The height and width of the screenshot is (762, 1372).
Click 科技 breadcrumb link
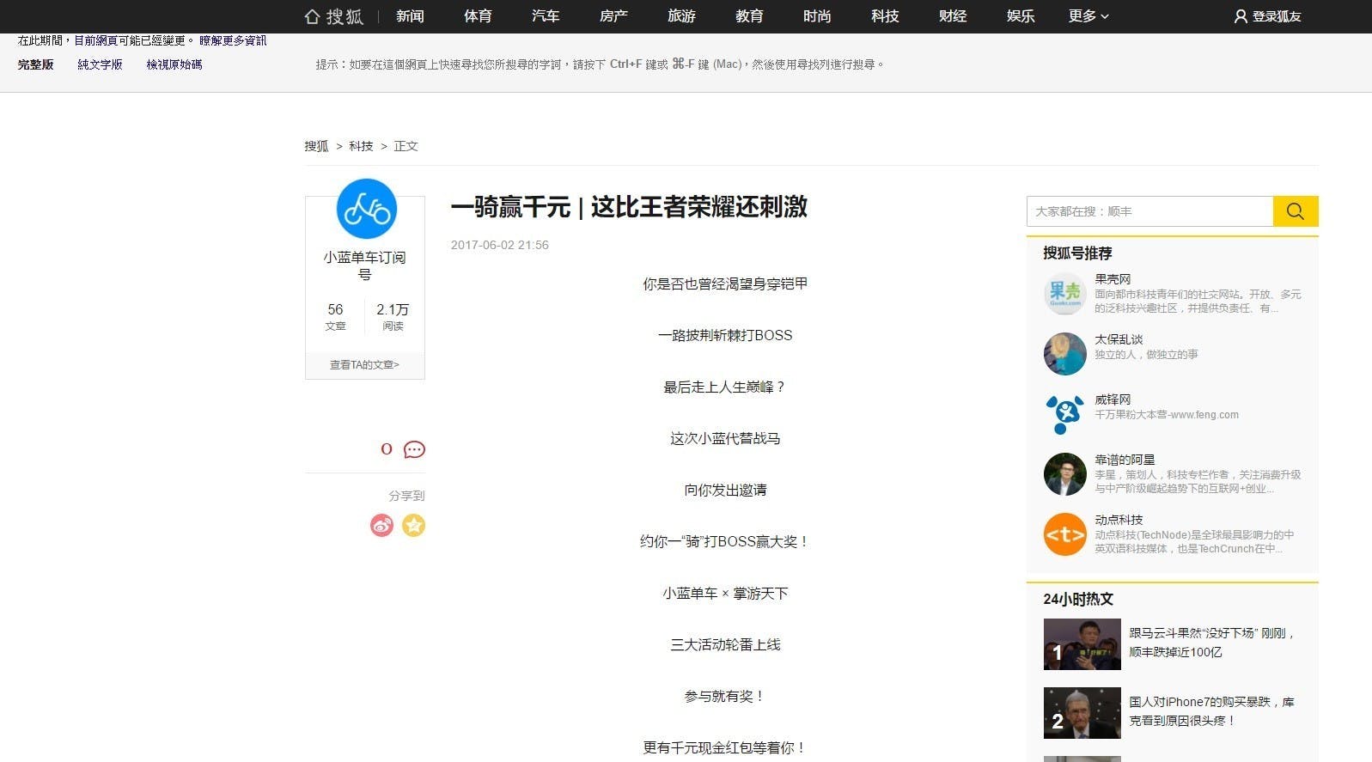click(361, 146)
